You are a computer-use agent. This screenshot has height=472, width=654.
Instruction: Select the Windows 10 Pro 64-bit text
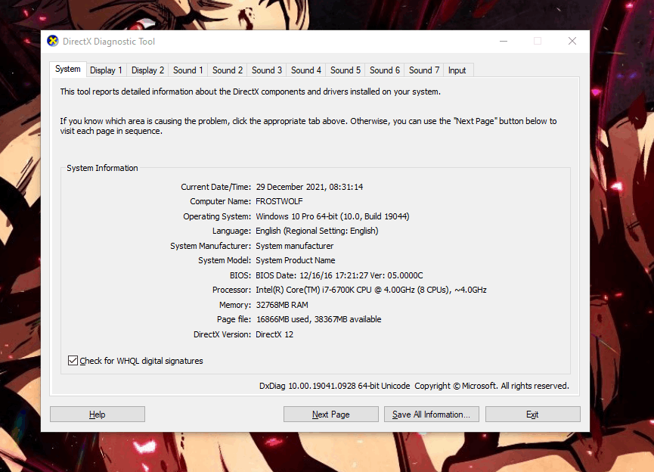tap(296, 216)
